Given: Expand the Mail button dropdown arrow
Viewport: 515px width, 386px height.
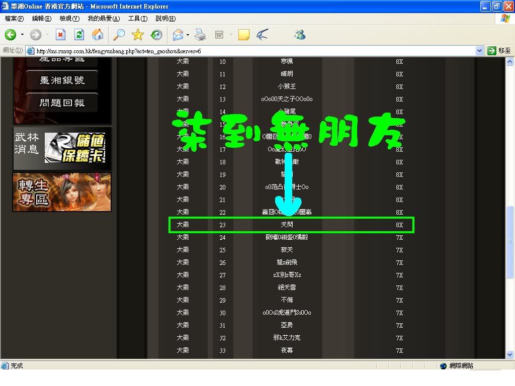Looking at the screenshot, I should (188, 35).
